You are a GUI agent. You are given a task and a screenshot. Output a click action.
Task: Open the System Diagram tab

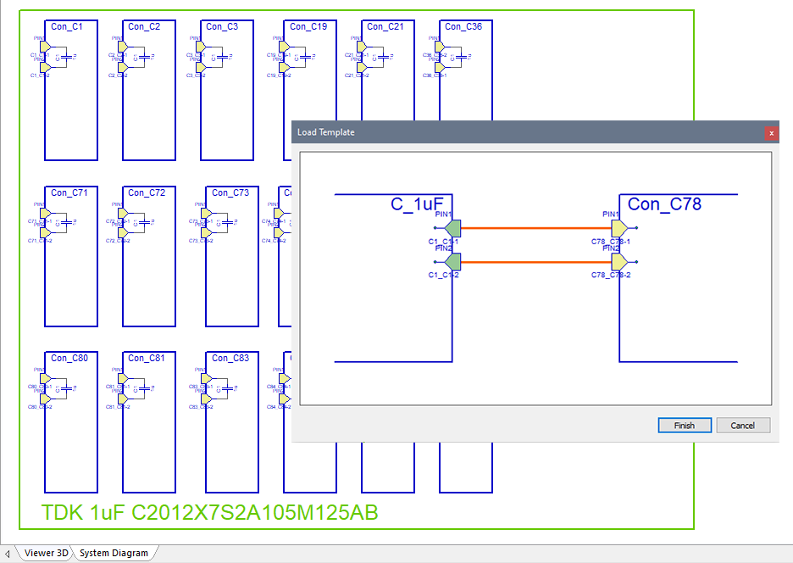click(114, 554)
